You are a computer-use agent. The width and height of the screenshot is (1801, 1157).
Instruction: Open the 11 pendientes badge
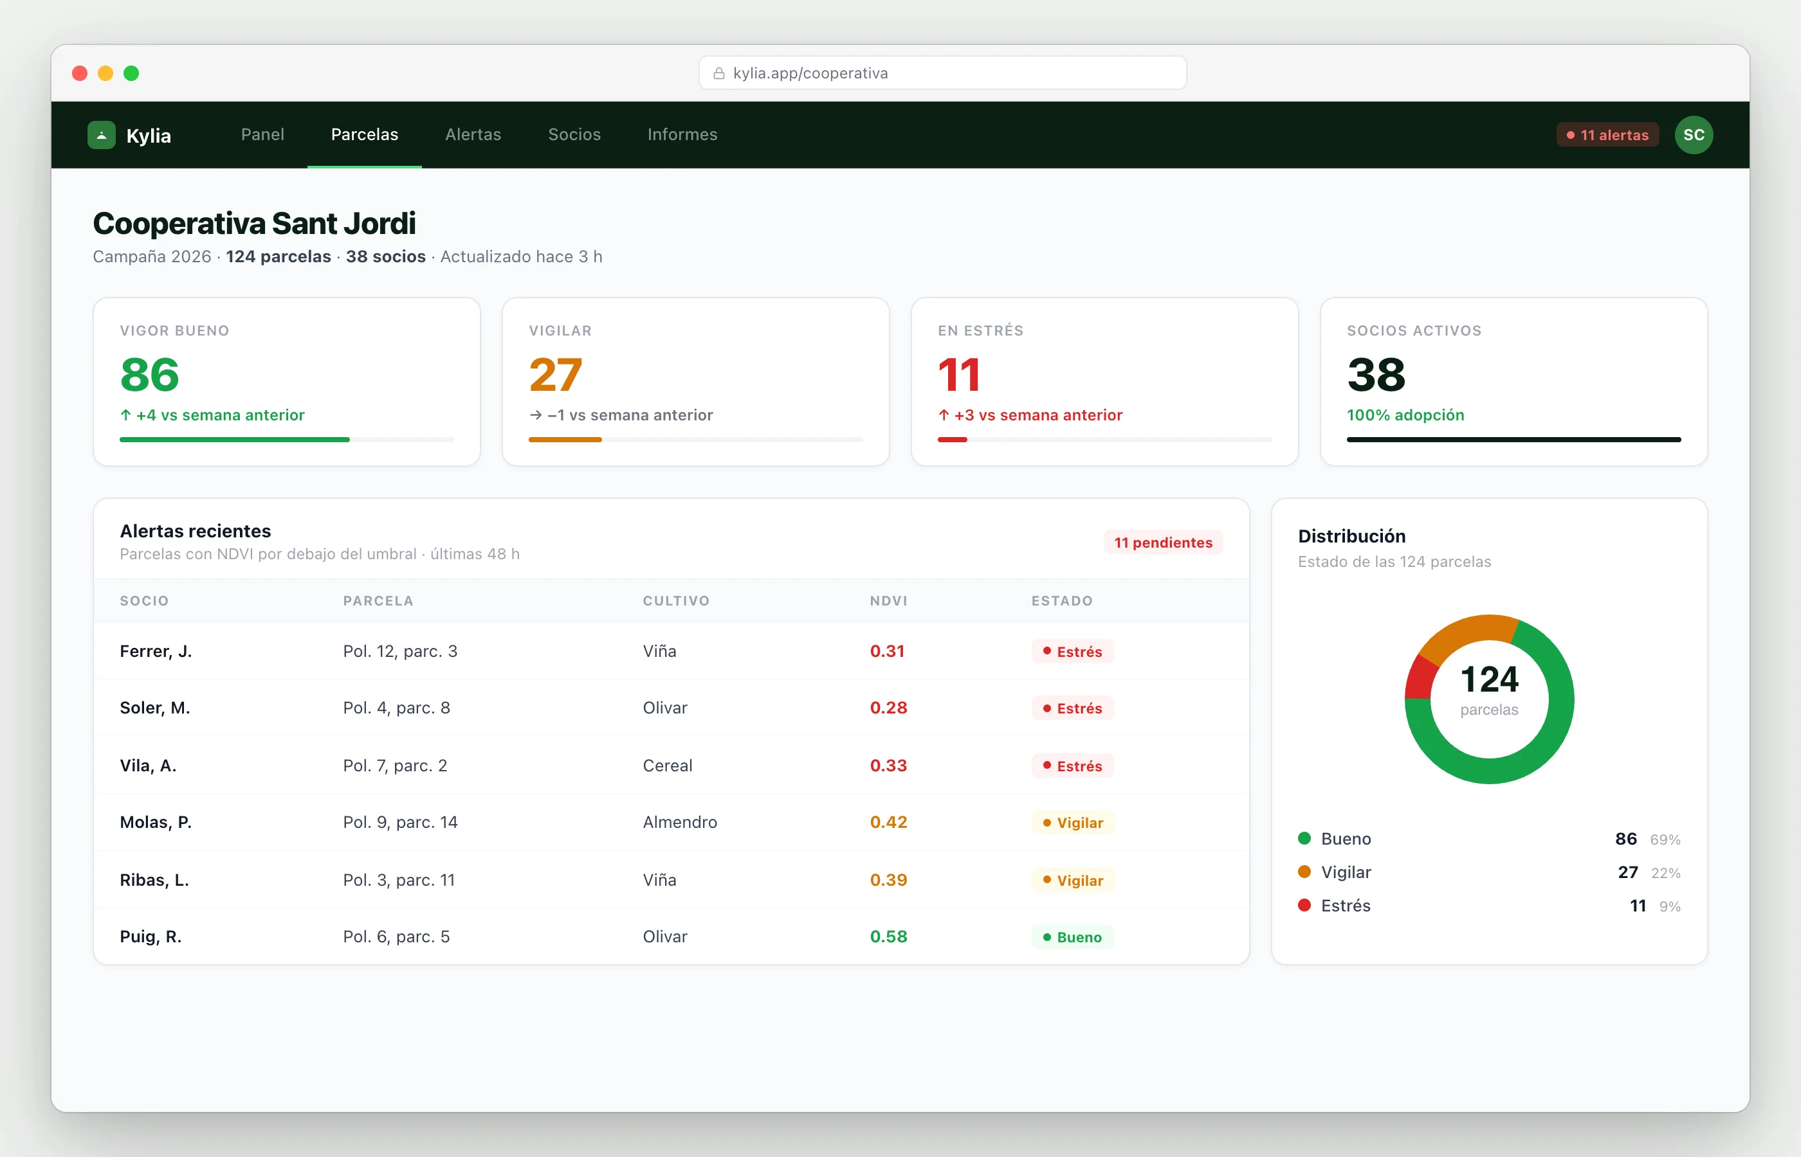click(x=1163, y=543)
